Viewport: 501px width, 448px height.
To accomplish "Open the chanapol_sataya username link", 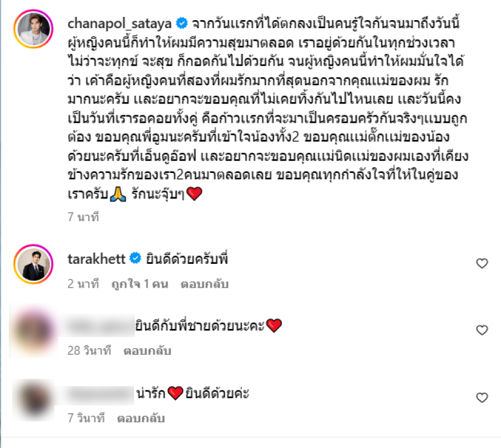I will point(120,24).
